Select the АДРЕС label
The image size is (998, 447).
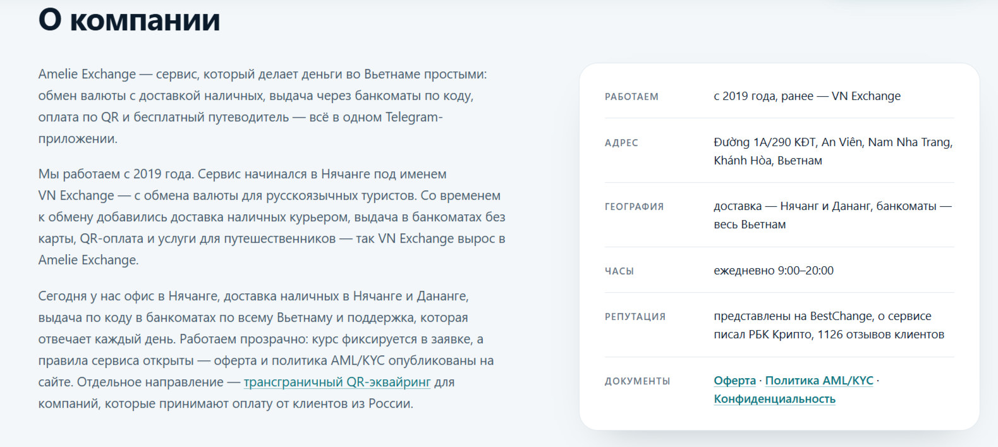pos(621,143)
